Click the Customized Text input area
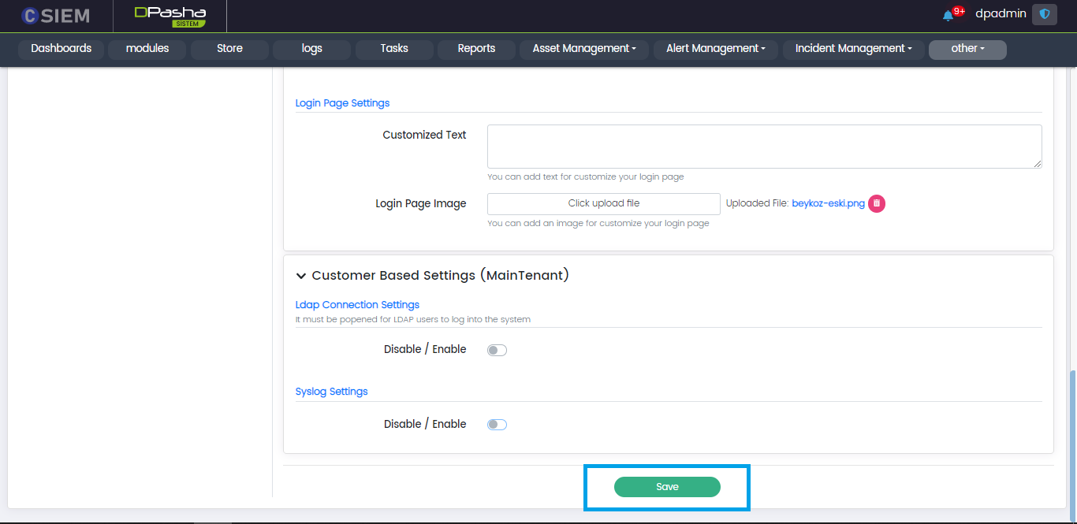This screenshot has width=1077, height=524. 764,146
